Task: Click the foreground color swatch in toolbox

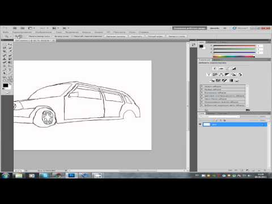Action: [x=6, y=86]
